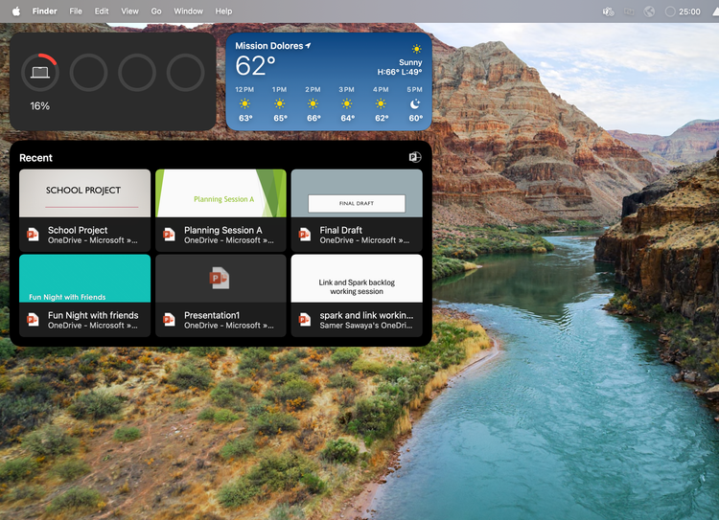Click the PowerPoint logo in Recent widget header
Viewport: 719px width, 520px height.
pyautogui.click(x=415, y=157)
